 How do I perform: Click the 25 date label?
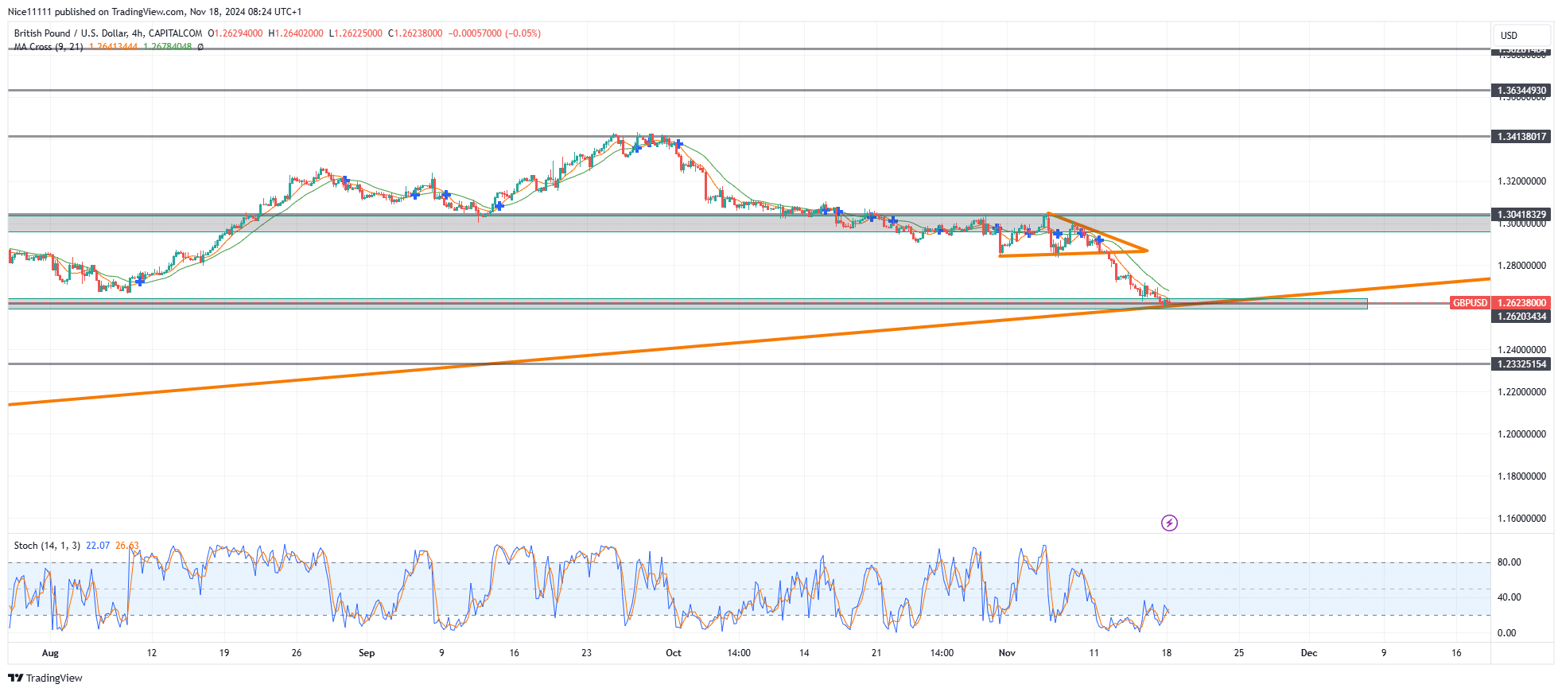point(1239,653)
